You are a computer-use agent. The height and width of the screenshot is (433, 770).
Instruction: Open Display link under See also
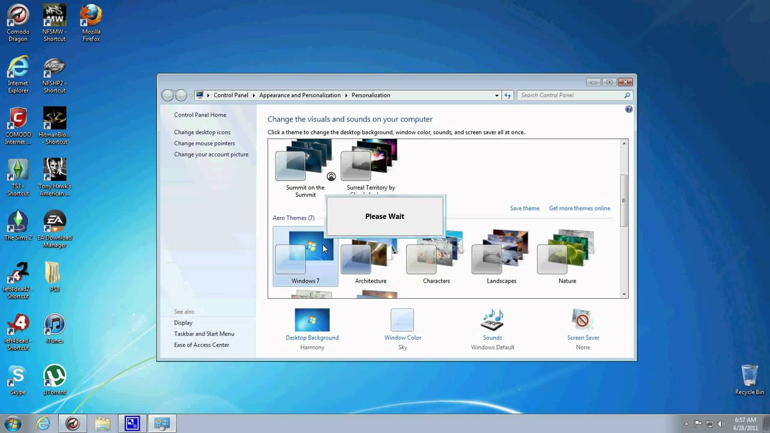183,323
